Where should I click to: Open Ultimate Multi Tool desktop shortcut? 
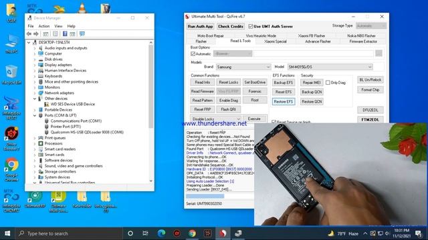pyautogui.click(x=58, y=202)
